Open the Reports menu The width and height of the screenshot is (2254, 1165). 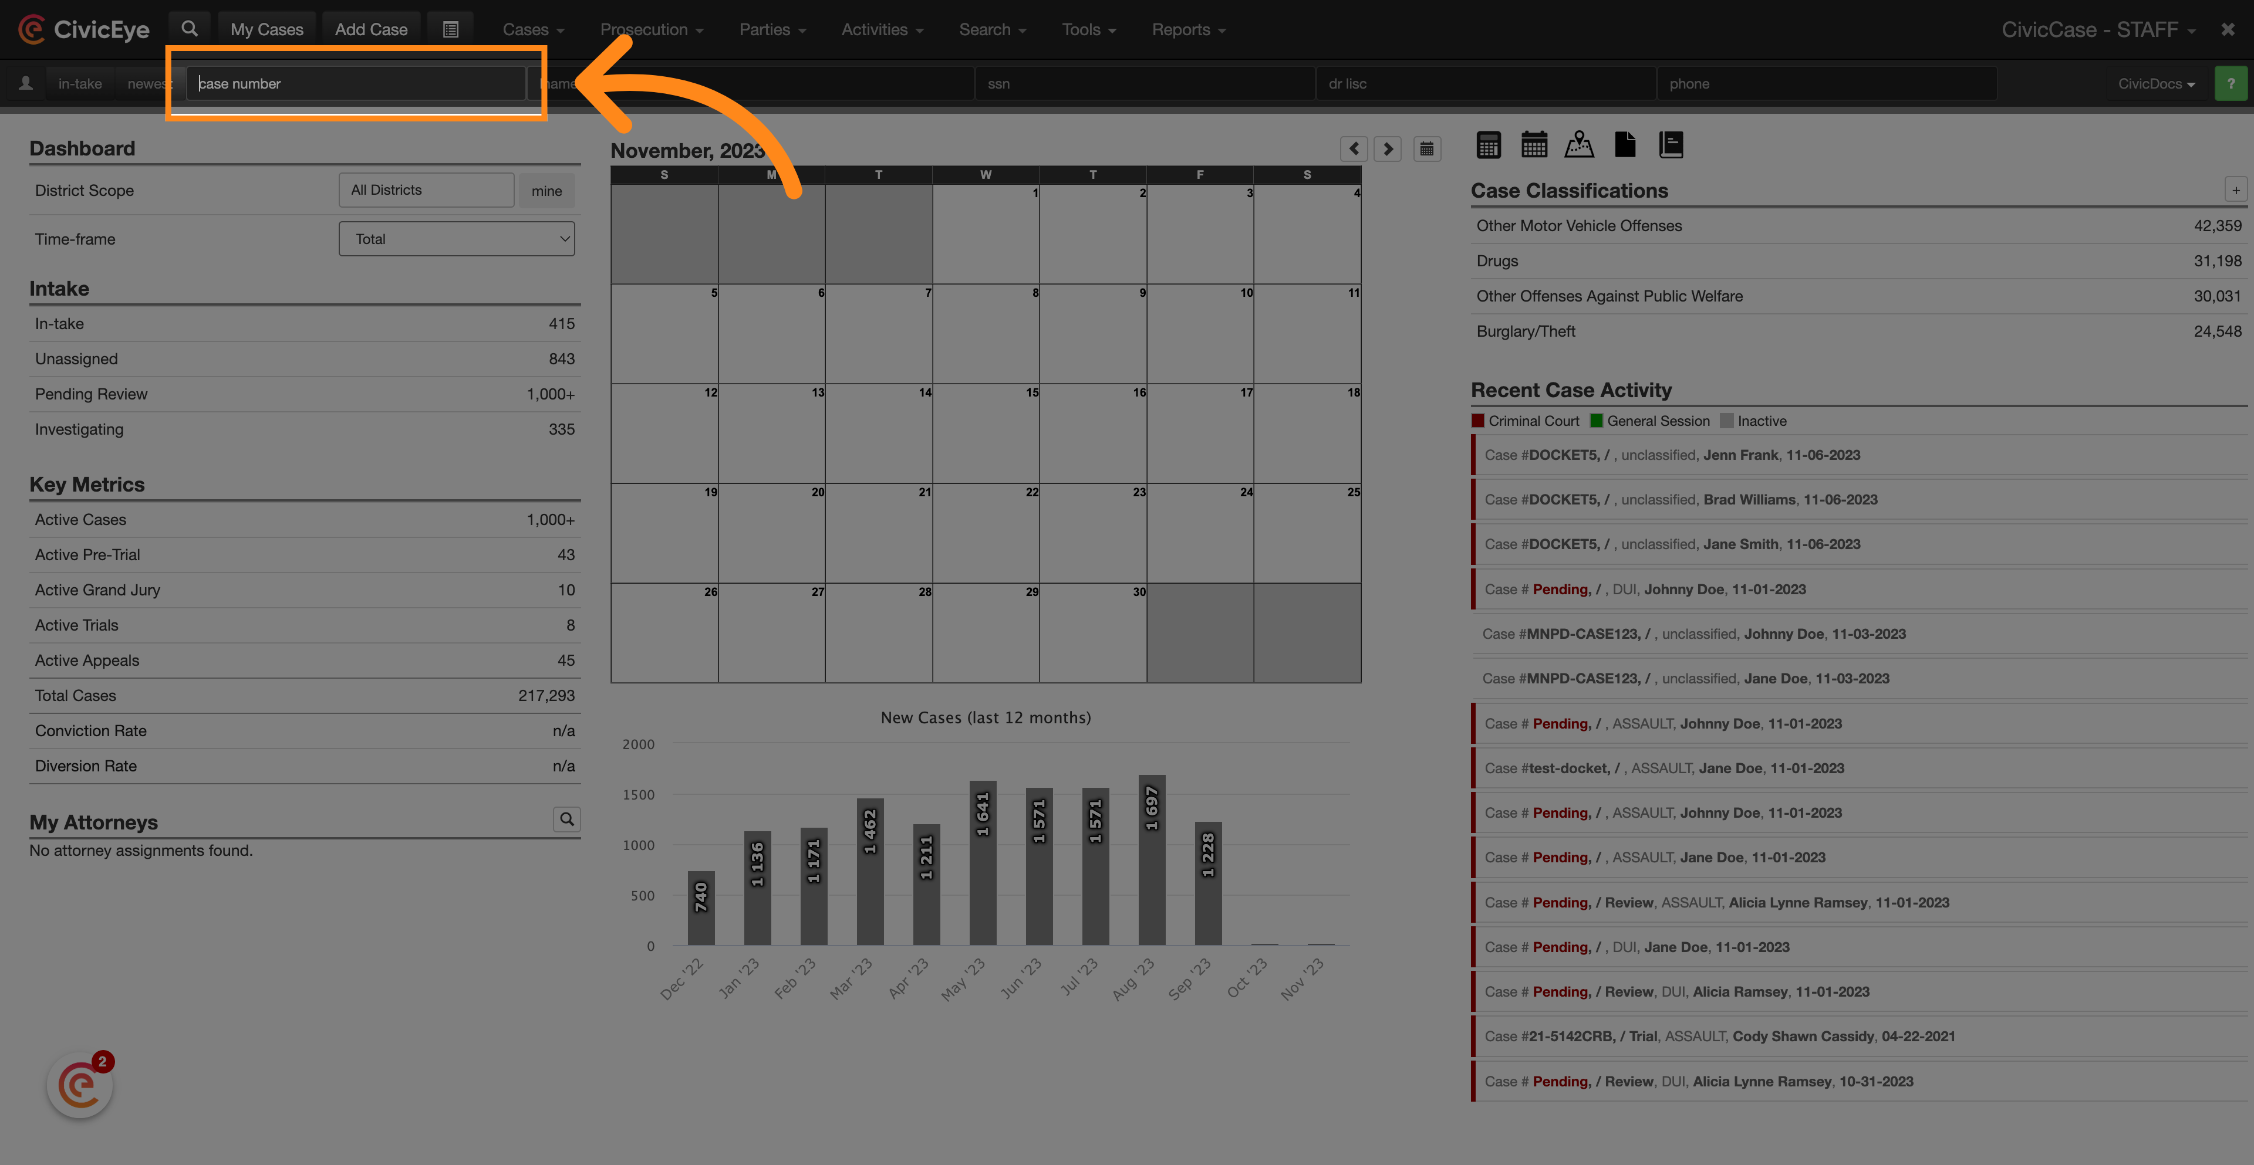pyautogui.click(x=1188, y=30)
